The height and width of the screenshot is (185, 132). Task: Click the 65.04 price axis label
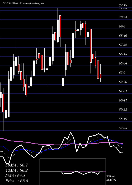tap(123, 63)
